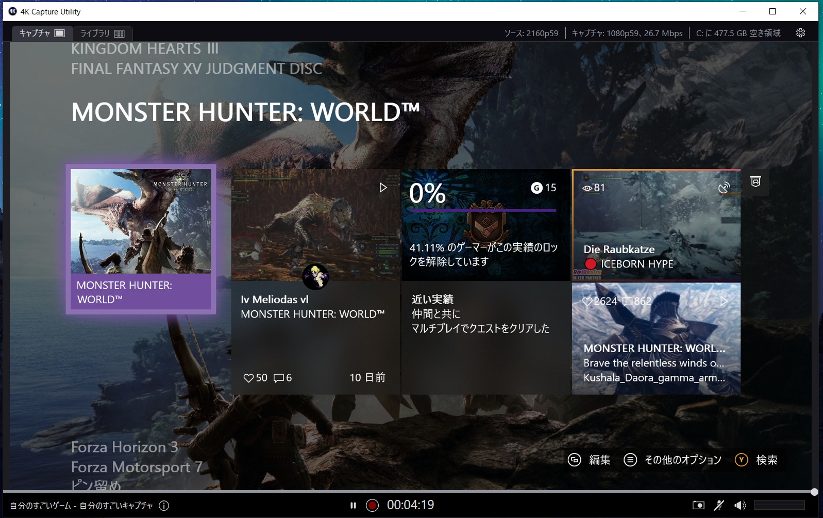The width and height of the screenshot is (823, 518).
Task: Like the clip with 50 hearts
Action: coord(248,378)
